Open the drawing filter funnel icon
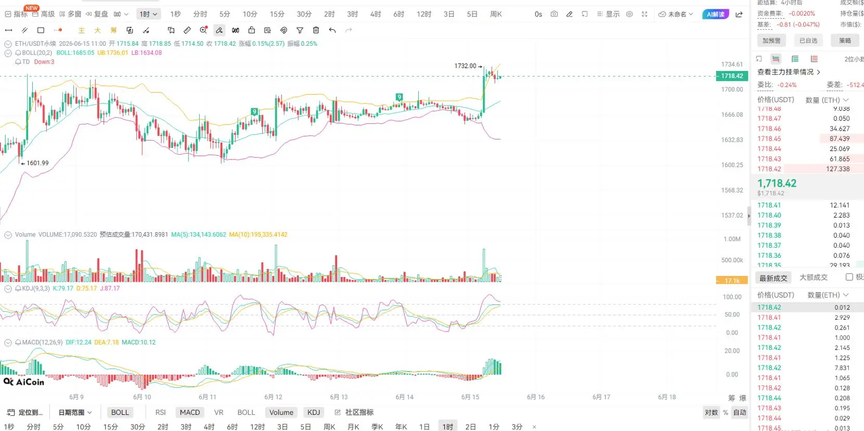Viewport: 864px width, 431px height. [x=300, y=30]
